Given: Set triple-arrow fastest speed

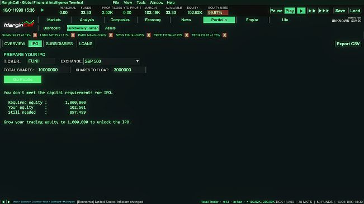Looking at the screenshot, I should click(x=324, y=11).
